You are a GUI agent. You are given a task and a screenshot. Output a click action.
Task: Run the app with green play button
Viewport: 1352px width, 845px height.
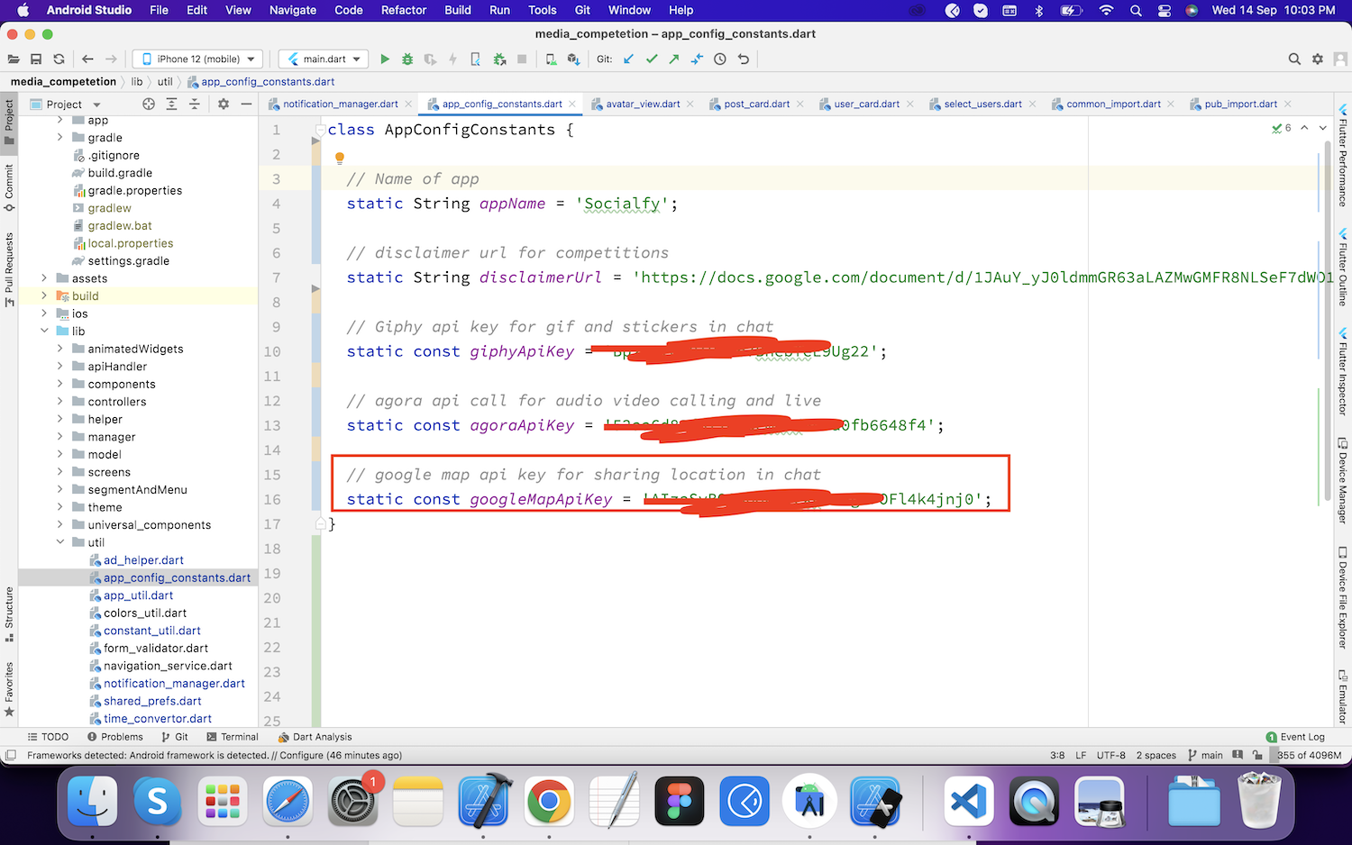coord(385,59)
